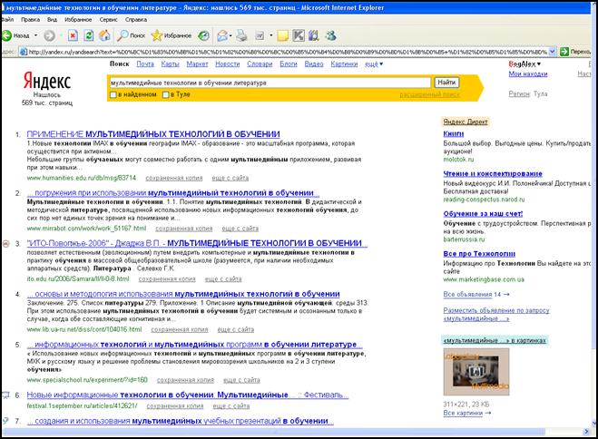
Task: Click the Research book icon in toolbar
Action: tap(313, 35)
